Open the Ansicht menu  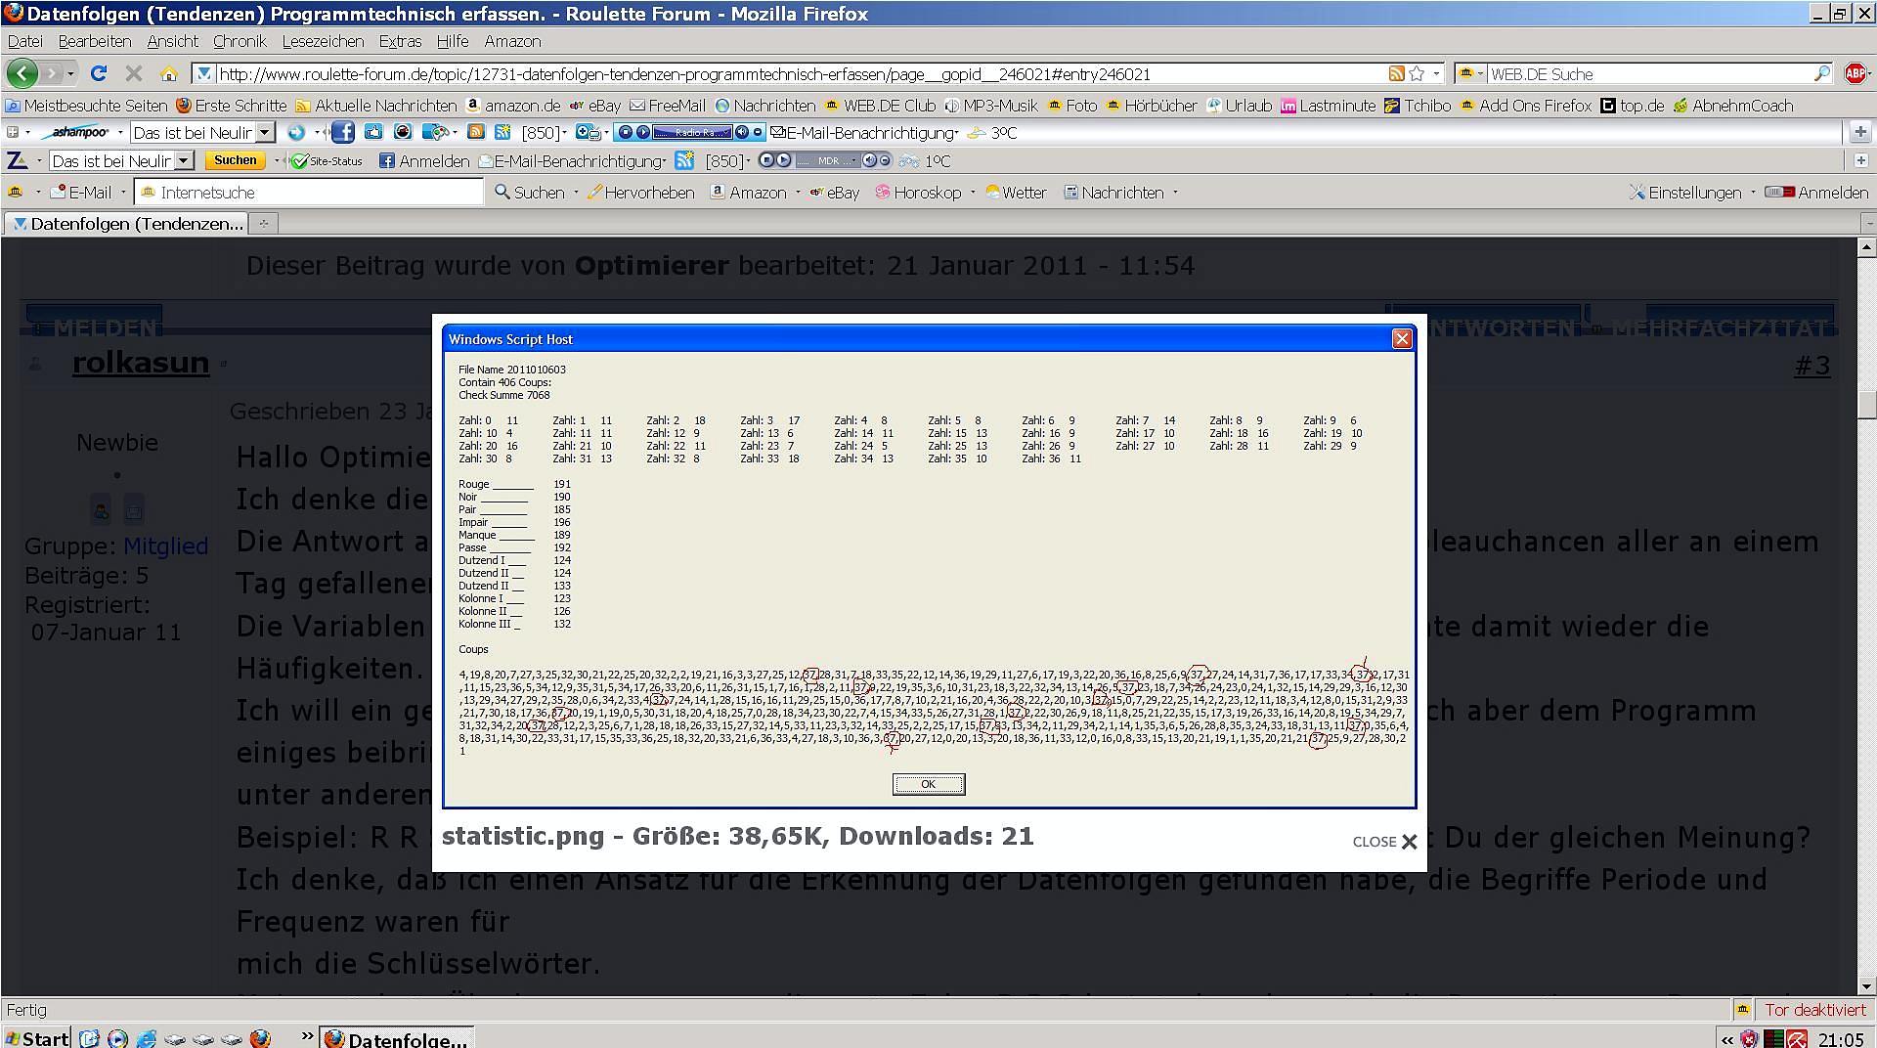pos(173,41)
